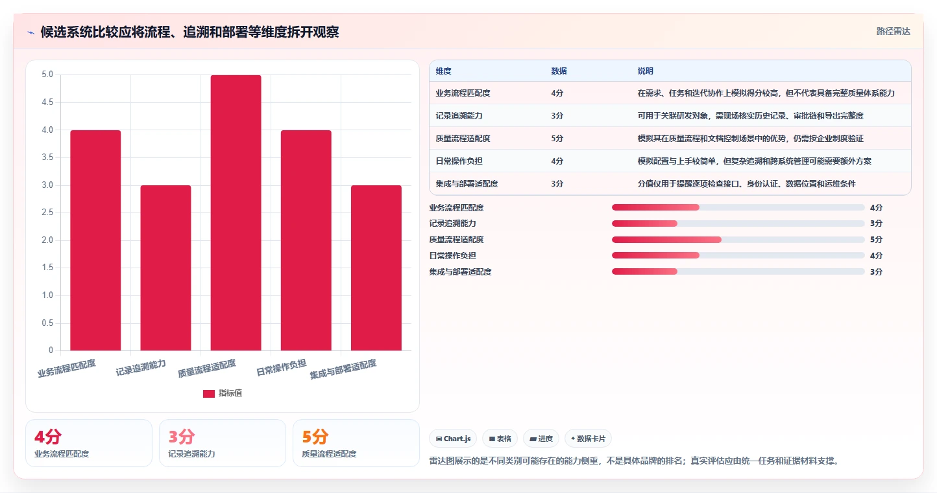
Task: Click the Chart.js chip
Action: click(453, 439)
